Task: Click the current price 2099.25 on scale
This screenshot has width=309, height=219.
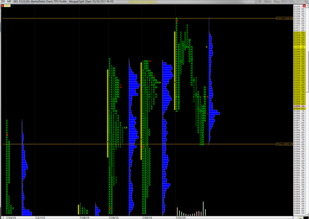Action: [x=299, y=106]
